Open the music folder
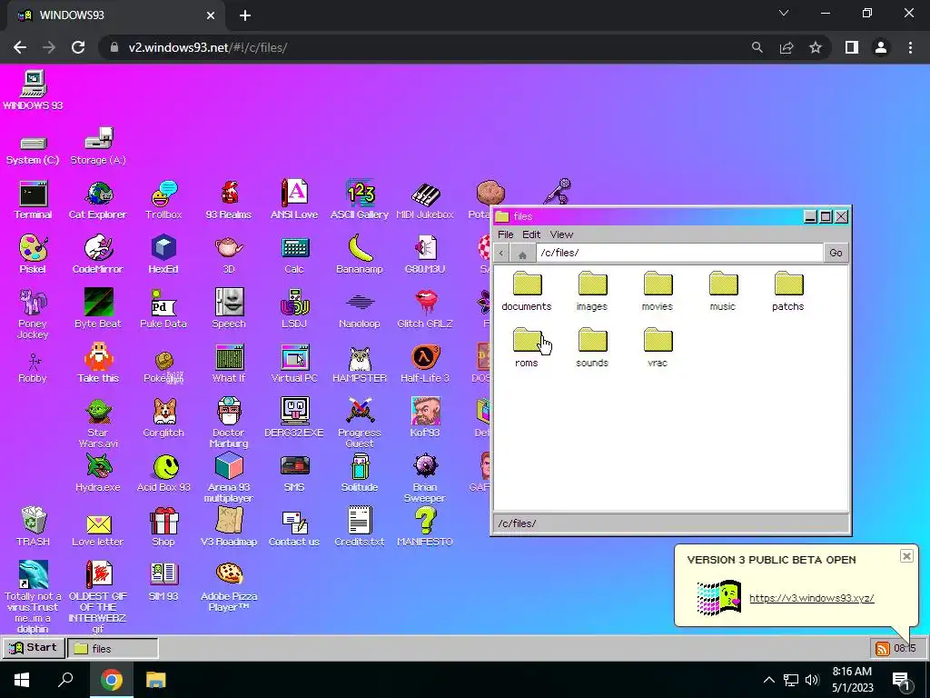930x698 pixels. click(722, 292)
